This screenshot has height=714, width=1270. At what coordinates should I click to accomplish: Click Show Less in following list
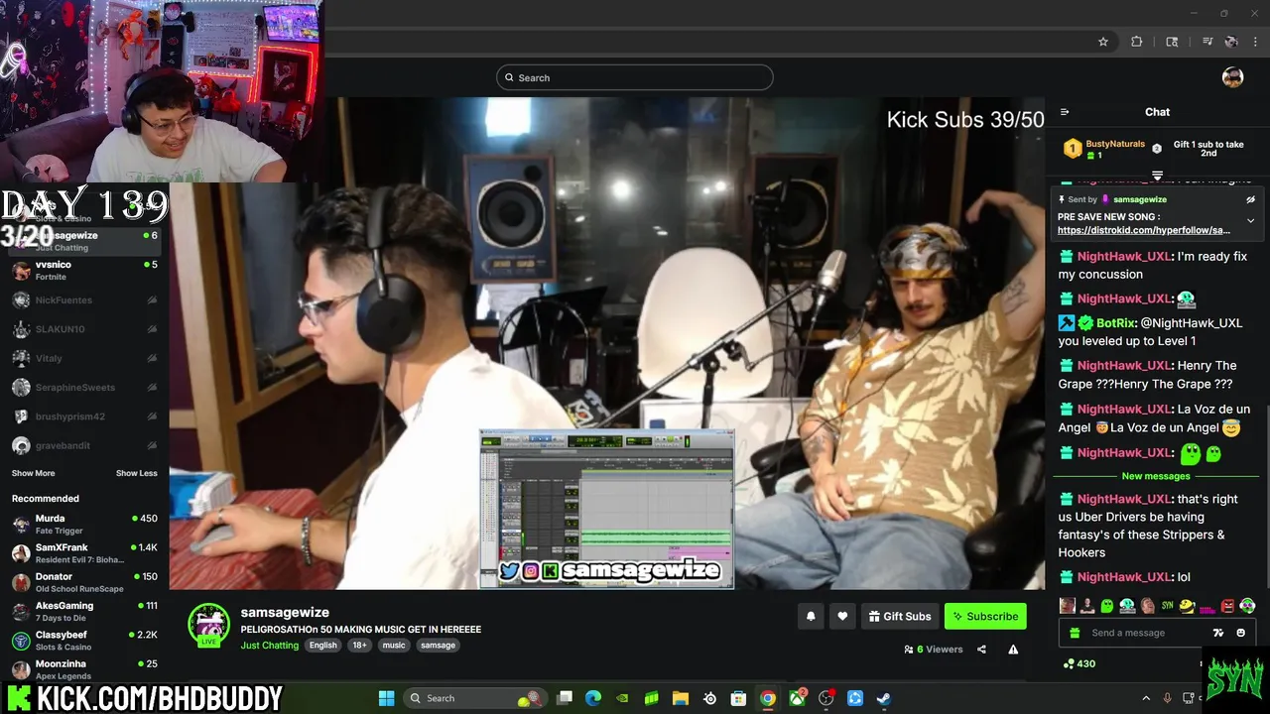[137, 473]
